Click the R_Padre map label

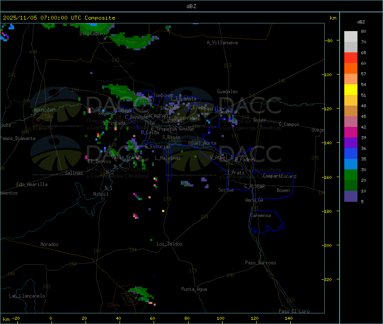244,160
